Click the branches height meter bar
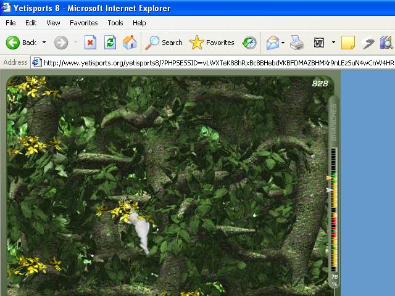Image resolution: width=395 pixels, height=296 pixels. [334, 210]
